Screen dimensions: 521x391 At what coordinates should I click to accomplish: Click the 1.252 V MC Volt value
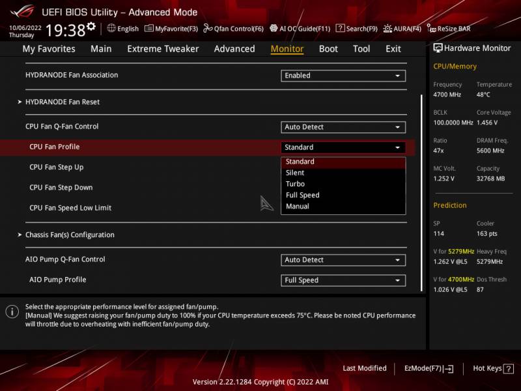click(444, 179)
